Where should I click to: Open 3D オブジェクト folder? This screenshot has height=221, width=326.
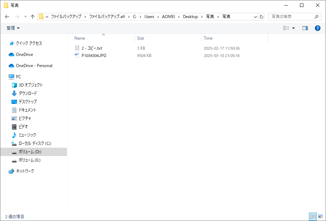pyautogui.click(x=31, y=85)
